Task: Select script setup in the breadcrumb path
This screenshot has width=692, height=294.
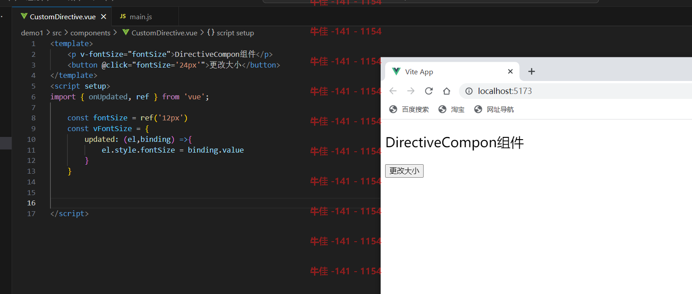Action: 235,33
